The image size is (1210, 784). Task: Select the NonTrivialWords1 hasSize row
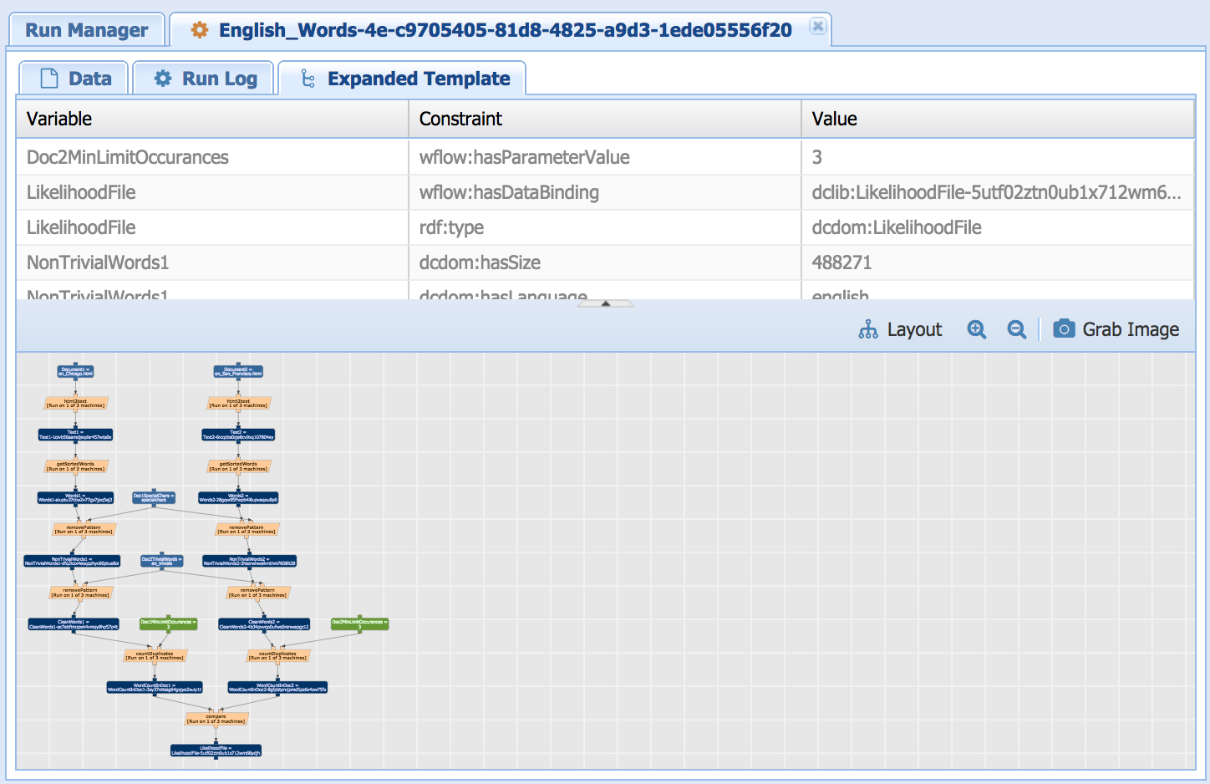212,262
